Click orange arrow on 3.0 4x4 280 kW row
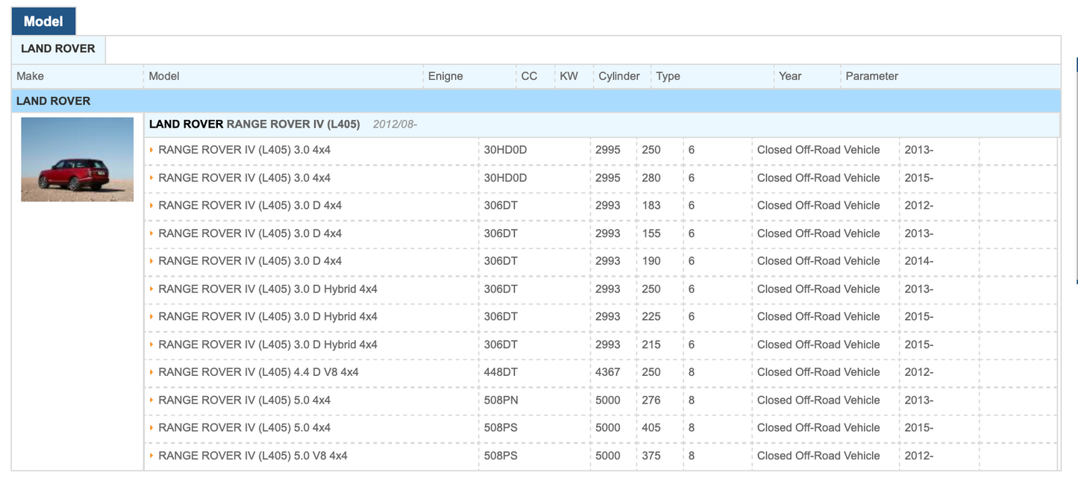 pyautogui.click(x=152, y=177)
